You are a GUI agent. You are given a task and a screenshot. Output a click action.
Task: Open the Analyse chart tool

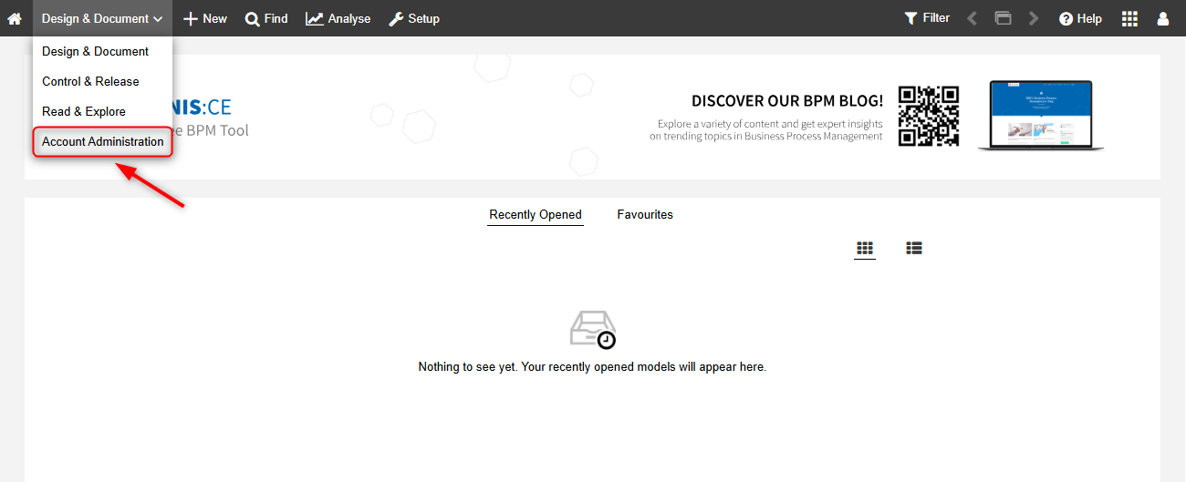[338, 18]
